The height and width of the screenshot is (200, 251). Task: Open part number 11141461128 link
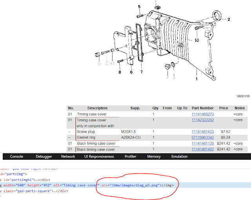203,144
